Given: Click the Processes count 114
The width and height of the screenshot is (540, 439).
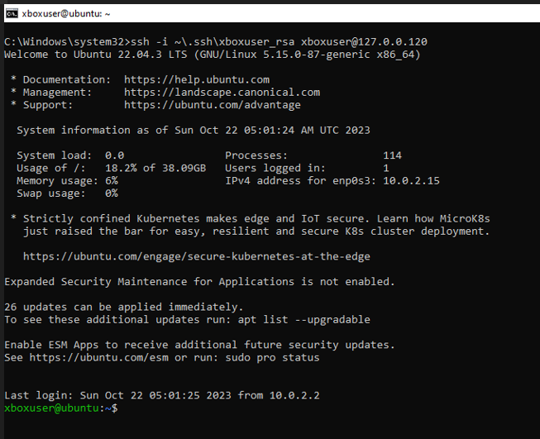Looking at the screenshot, I should [392, 155].
